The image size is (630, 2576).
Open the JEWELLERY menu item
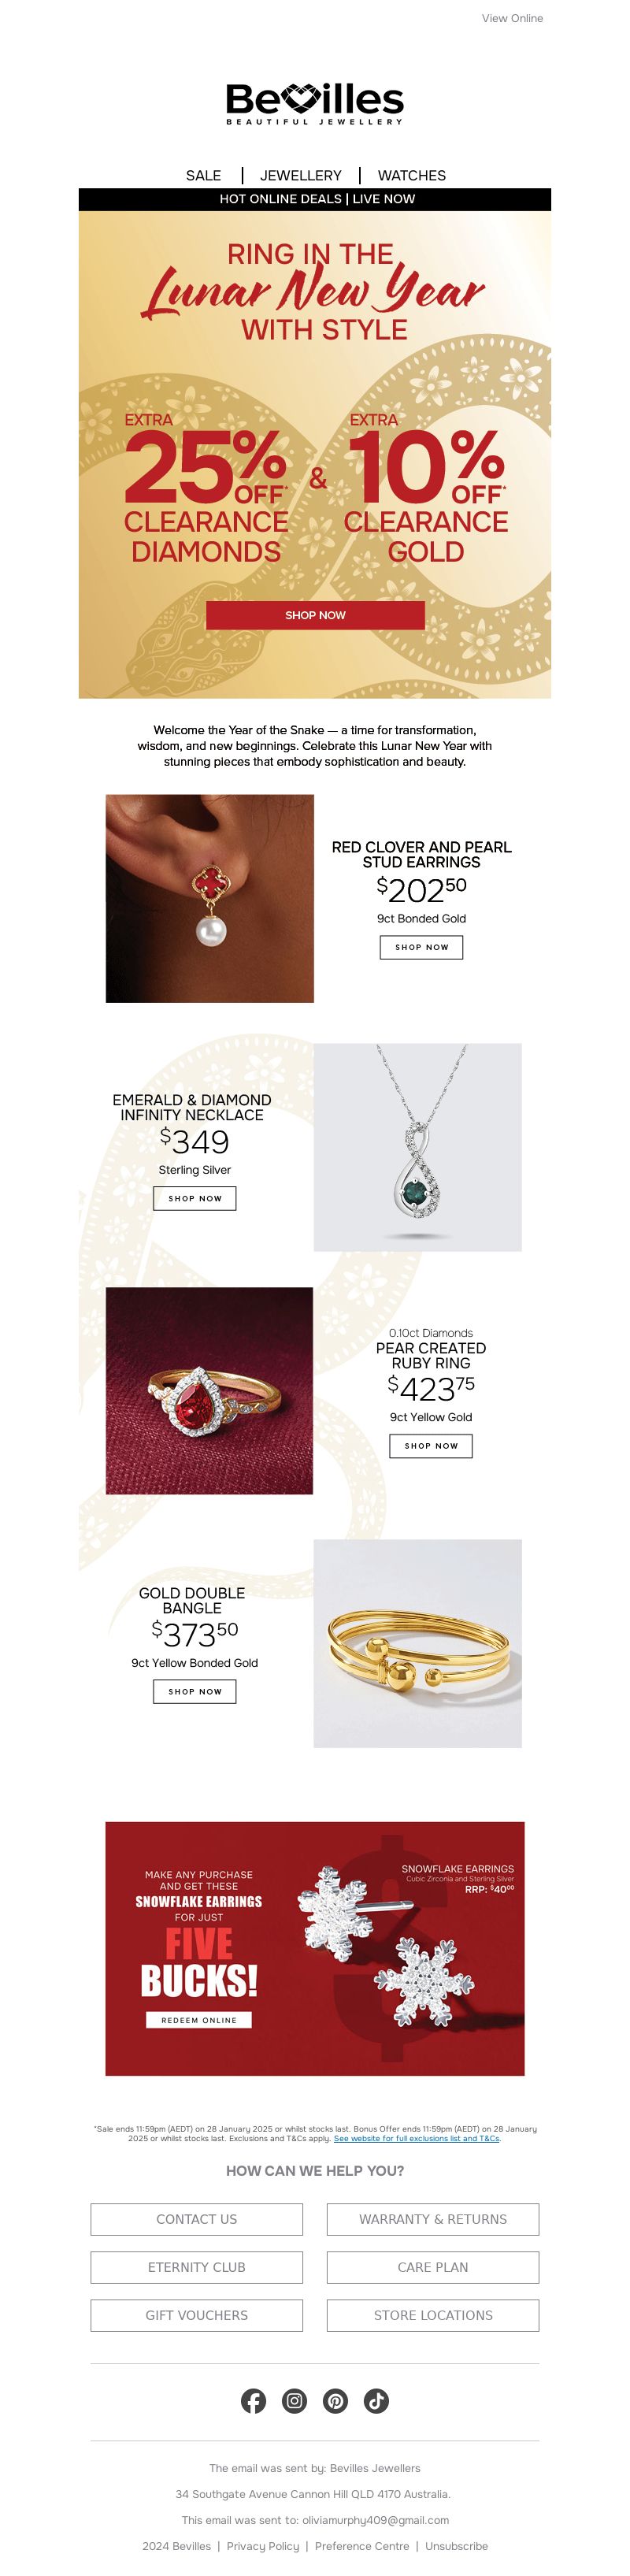tap(301, 175)
